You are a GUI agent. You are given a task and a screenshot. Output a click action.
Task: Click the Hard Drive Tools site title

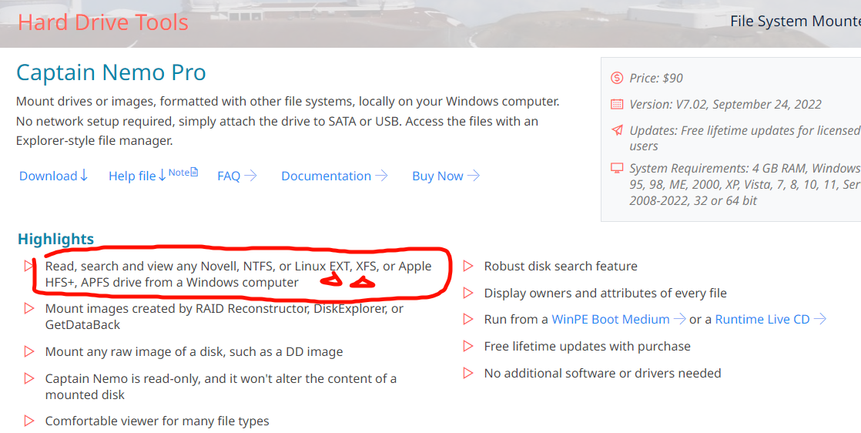tap(103, 22)
